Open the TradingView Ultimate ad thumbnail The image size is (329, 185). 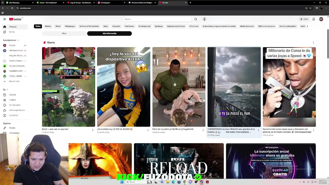click(271, 161)
